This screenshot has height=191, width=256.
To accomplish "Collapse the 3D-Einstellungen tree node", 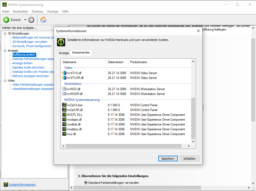I will [5, 33].
